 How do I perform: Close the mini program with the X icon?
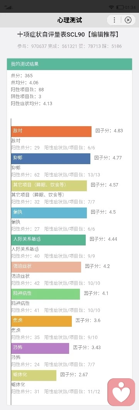tap(128, 20)
